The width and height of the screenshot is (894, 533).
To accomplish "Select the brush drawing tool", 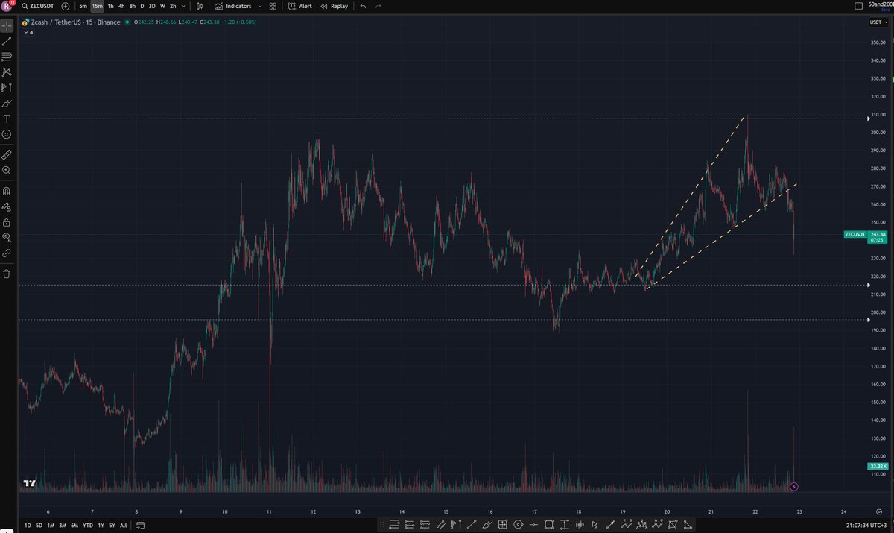I will tap(7, 104).
